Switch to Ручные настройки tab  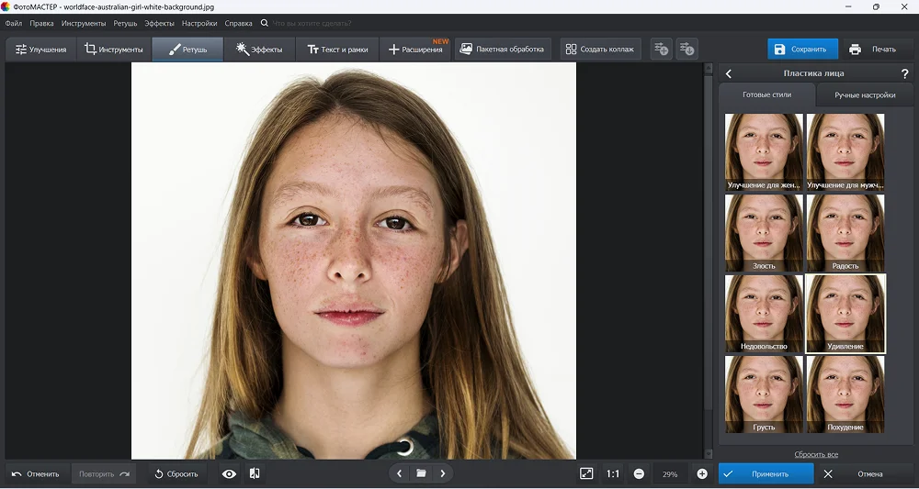pos(865,94)
